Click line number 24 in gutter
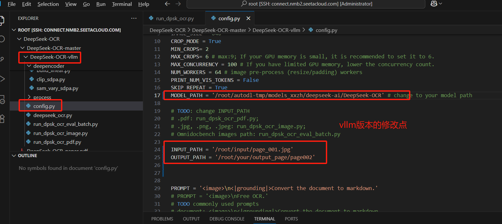This screenshot has width=502, height=224. (157, 150)
